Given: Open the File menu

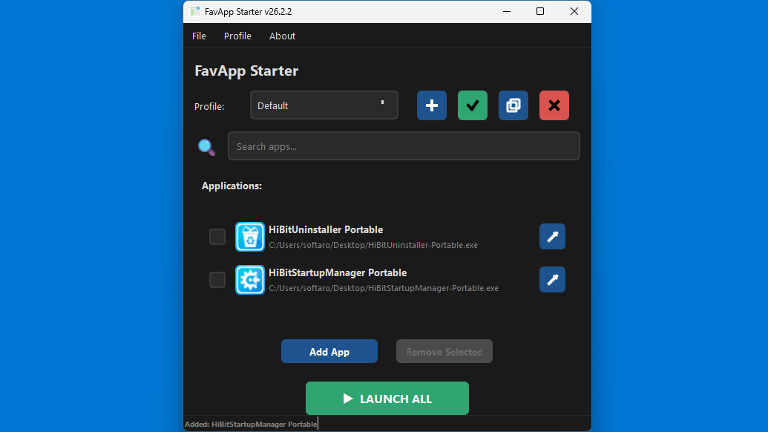Looking at the screenshot, I should point(199,36).
